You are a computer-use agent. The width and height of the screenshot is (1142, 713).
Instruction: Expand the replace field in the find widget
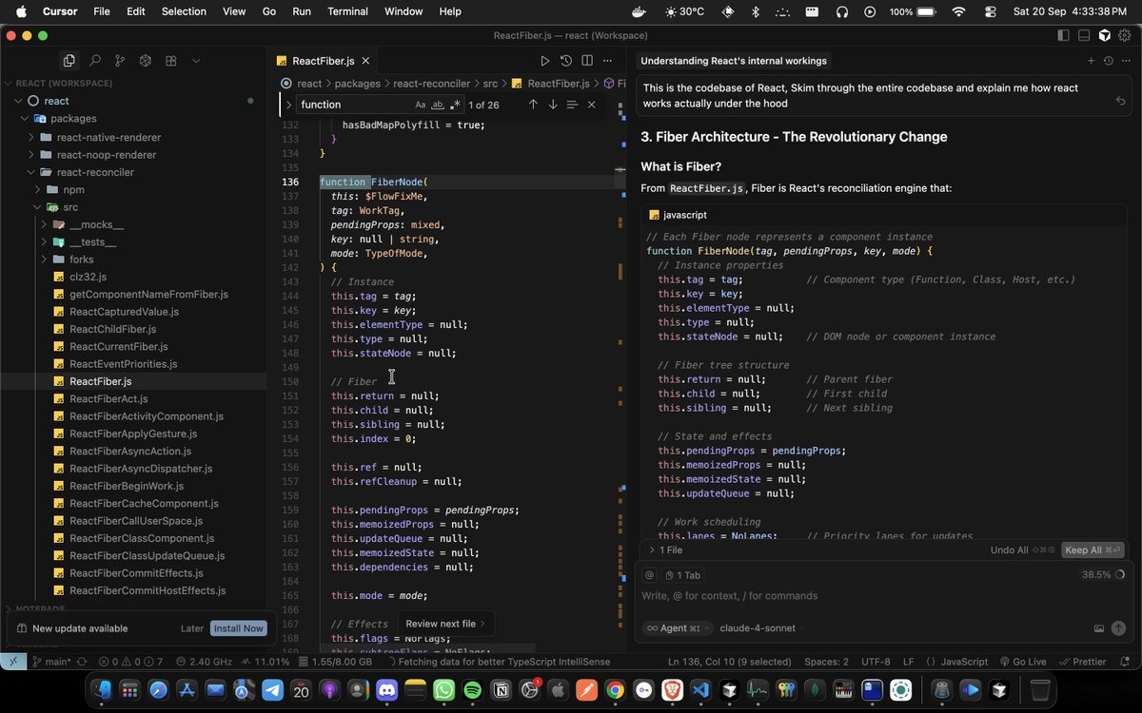(x=288, y=105)
